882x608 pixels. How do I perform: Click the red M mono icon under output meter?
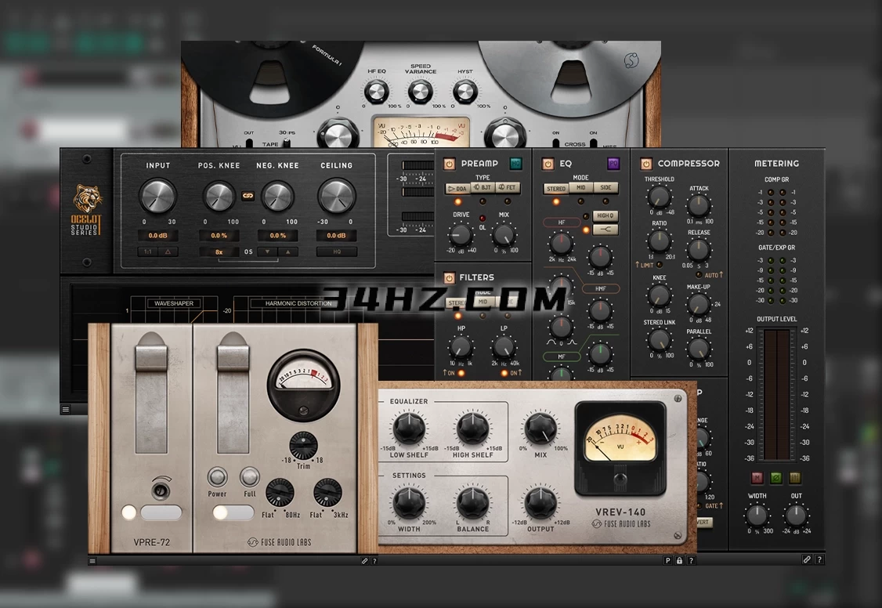757,477
